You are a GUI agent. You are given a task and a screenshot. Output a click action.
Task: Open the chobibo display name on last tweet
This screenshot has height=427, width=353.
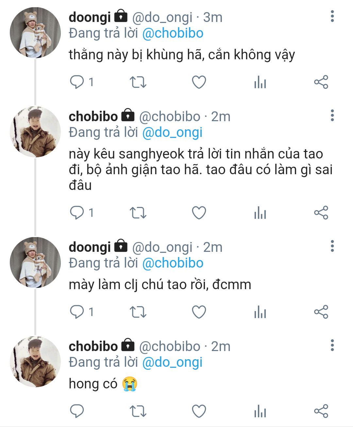tap(93, 346)
